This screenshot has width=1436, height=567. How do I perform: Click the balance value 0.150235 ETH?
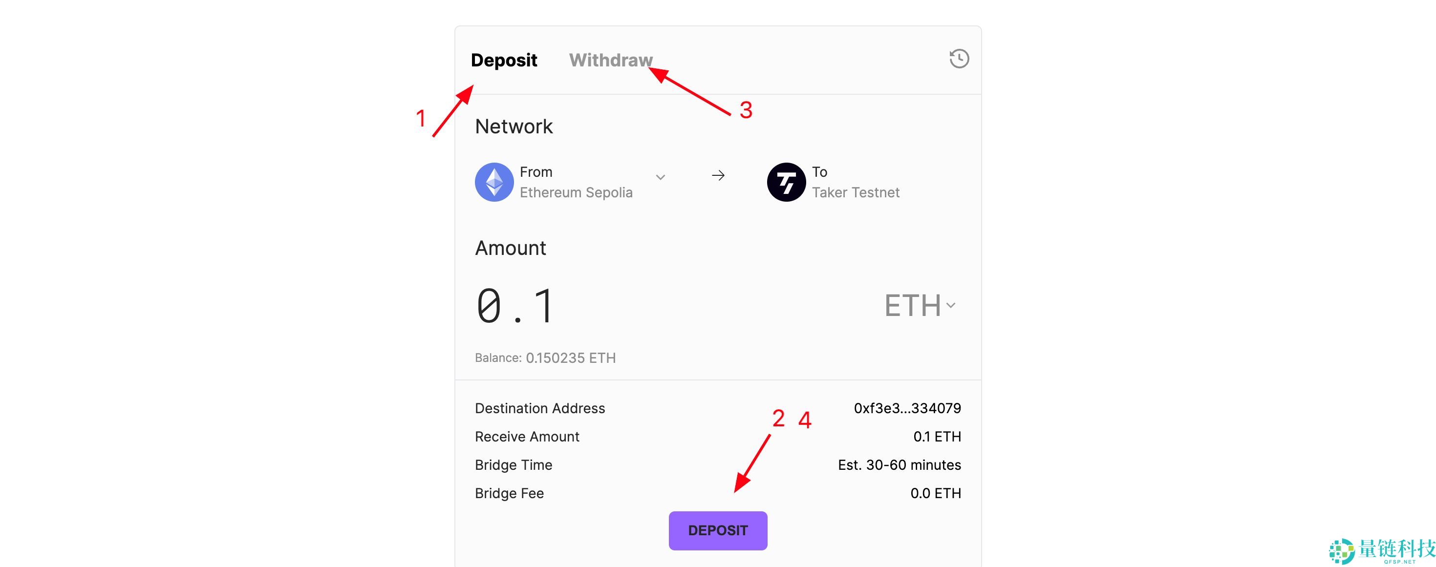click(570, 357)
